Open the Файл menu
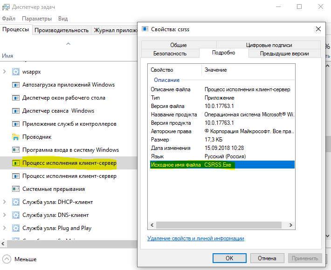The height and width of the screenshot is (270, 331). (x=9, y=19)
